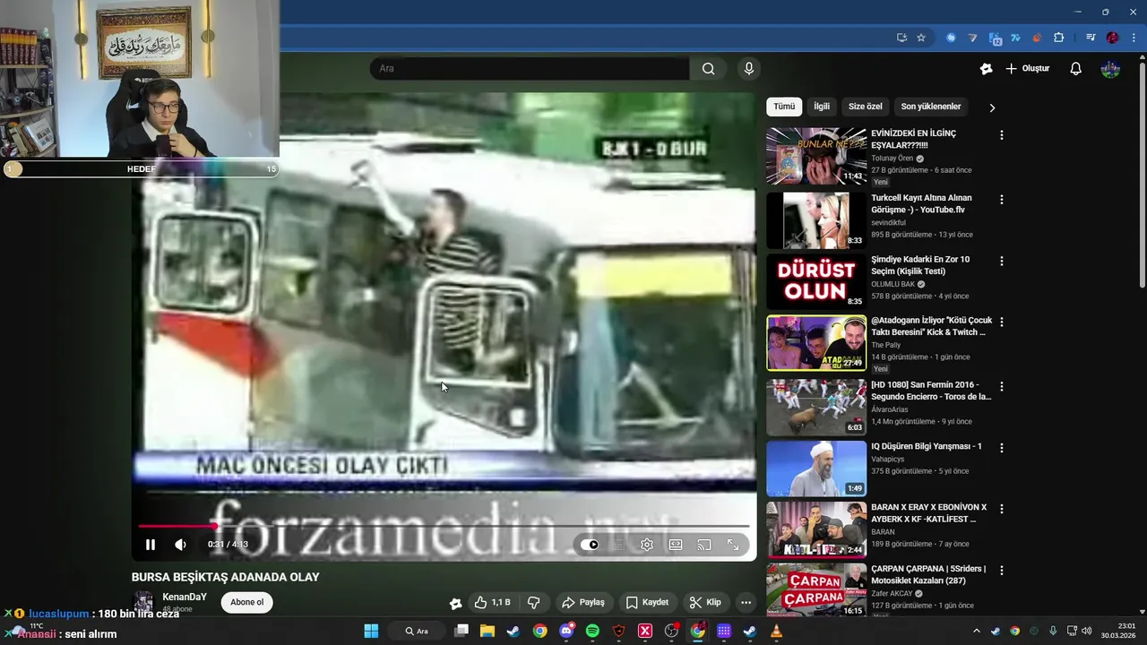This screenshot has height=645, width=1147.
Task: Open Chrome extensions puzzle icon
Action: pyautogui.click(x=1058, y=38)
